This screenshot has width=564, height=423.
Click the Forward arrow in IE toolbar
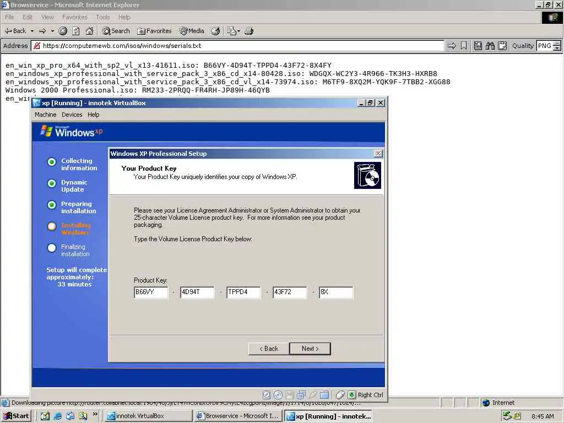click(x=42, y=31)
